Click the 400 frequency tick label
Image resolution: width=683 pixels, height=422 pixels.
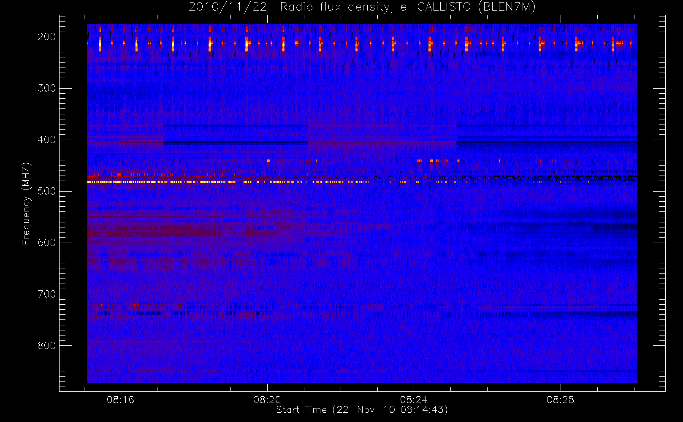click(47, 140)
